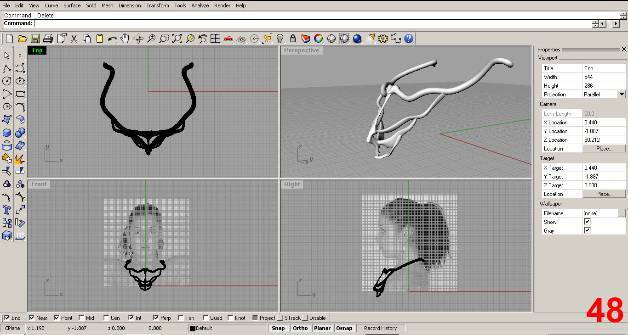Click the Open folder icon
628x335 pixels.
[22, 39]
